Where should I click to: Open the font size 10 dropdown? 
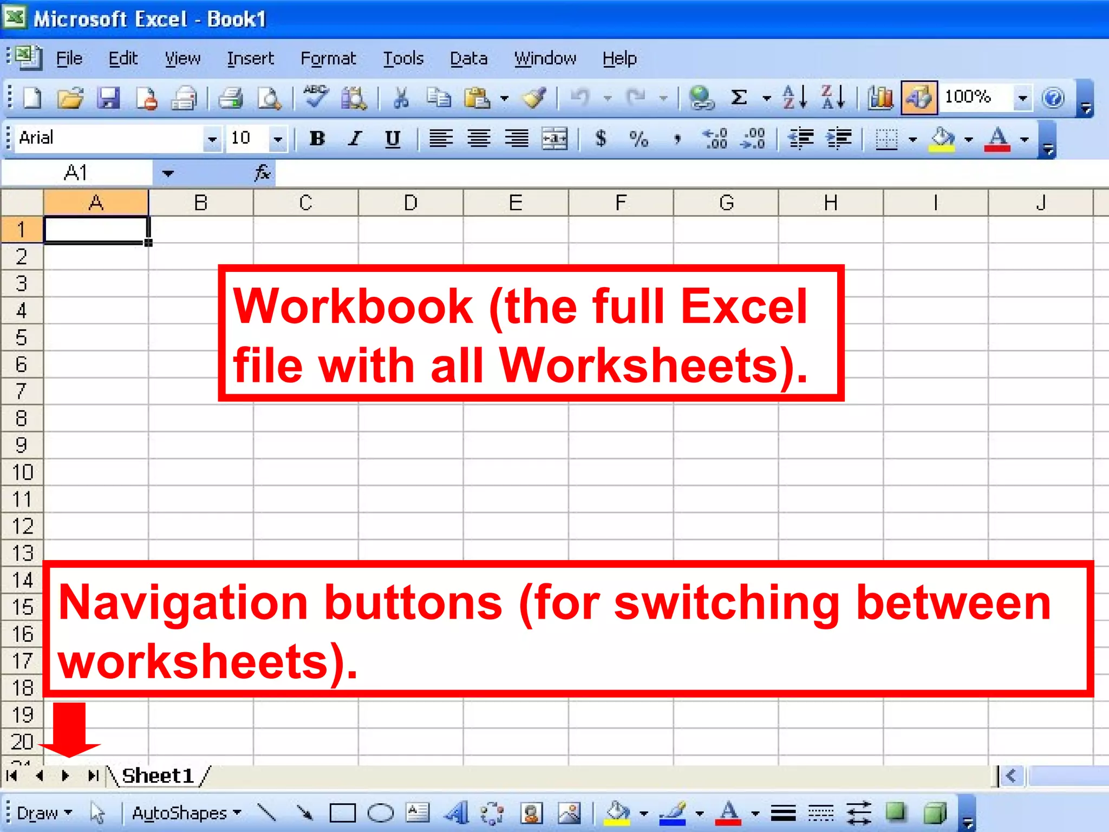[x=278, y=139]
